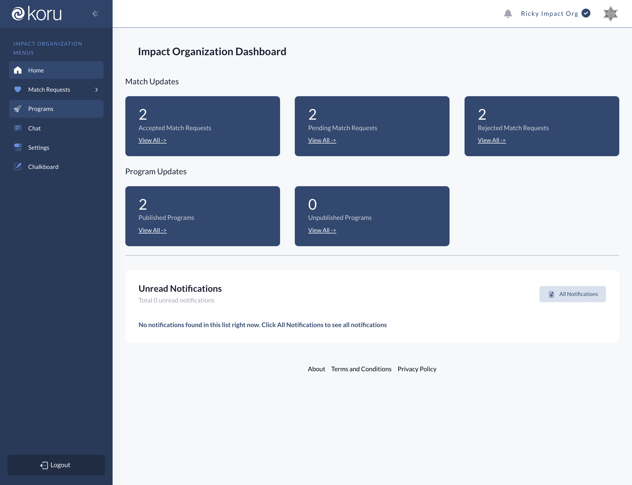Image resolution: width=632 pixels, height=485 pixels.
Task: Click the Home house icon
Action: click(18, 70)
